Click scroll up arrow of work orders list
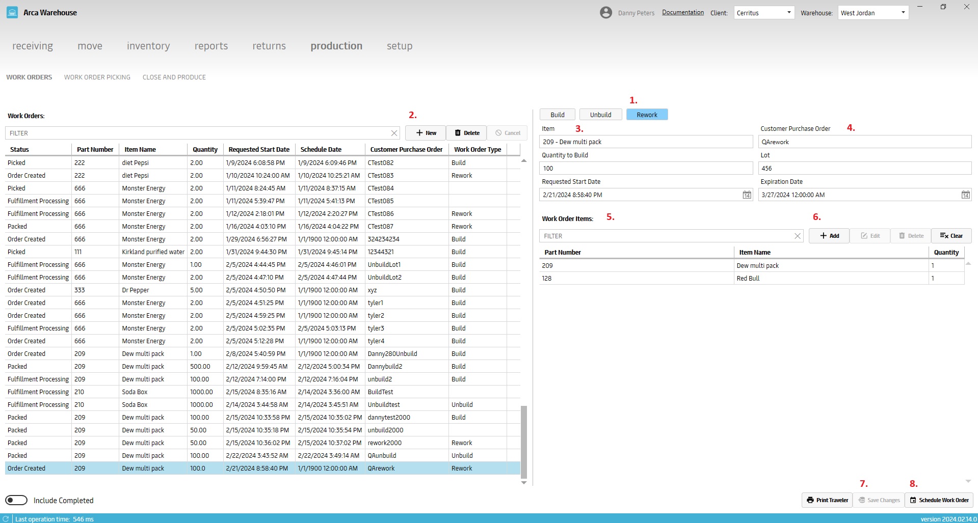 pyautogui.click(x=523, y=161)
